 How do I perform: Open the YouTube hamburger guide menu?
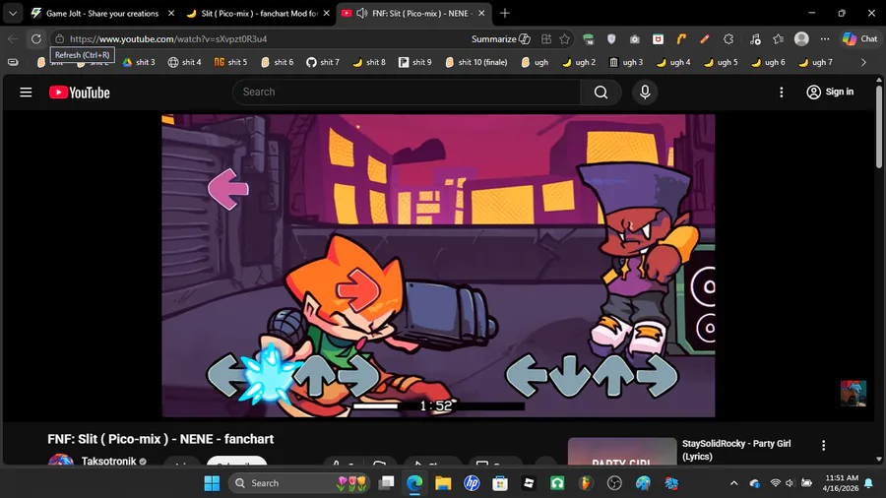tap(26, 93)
